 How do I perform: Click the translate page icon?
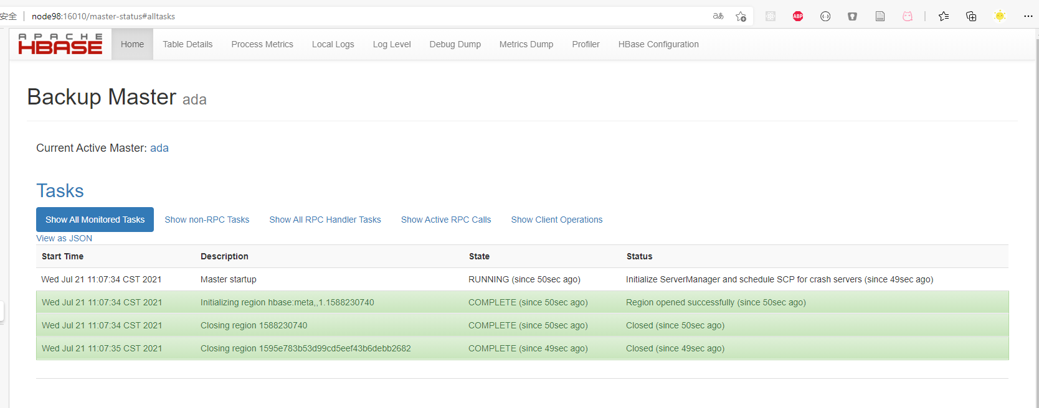click(x=718, y=16)
